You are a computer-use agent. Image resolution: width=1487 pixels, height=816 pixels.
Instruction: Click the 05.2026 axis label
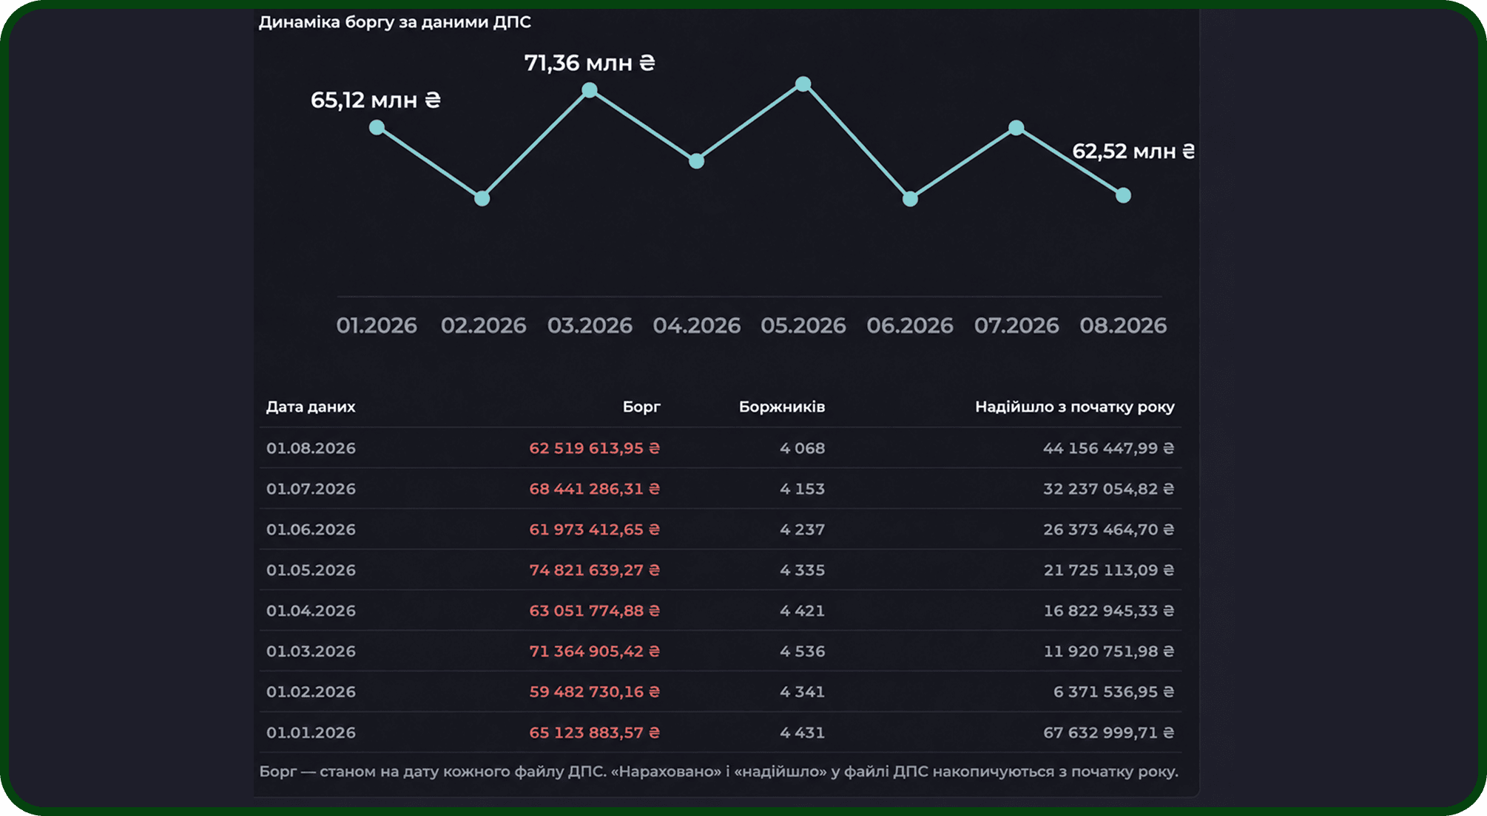pos(803,325)
